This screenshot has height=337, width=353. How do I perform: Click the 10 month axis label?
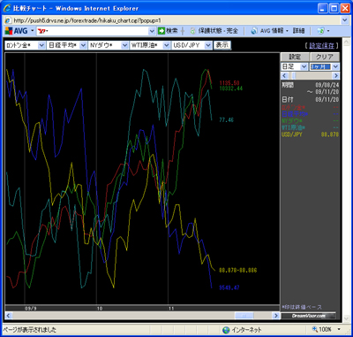(100, 309)
